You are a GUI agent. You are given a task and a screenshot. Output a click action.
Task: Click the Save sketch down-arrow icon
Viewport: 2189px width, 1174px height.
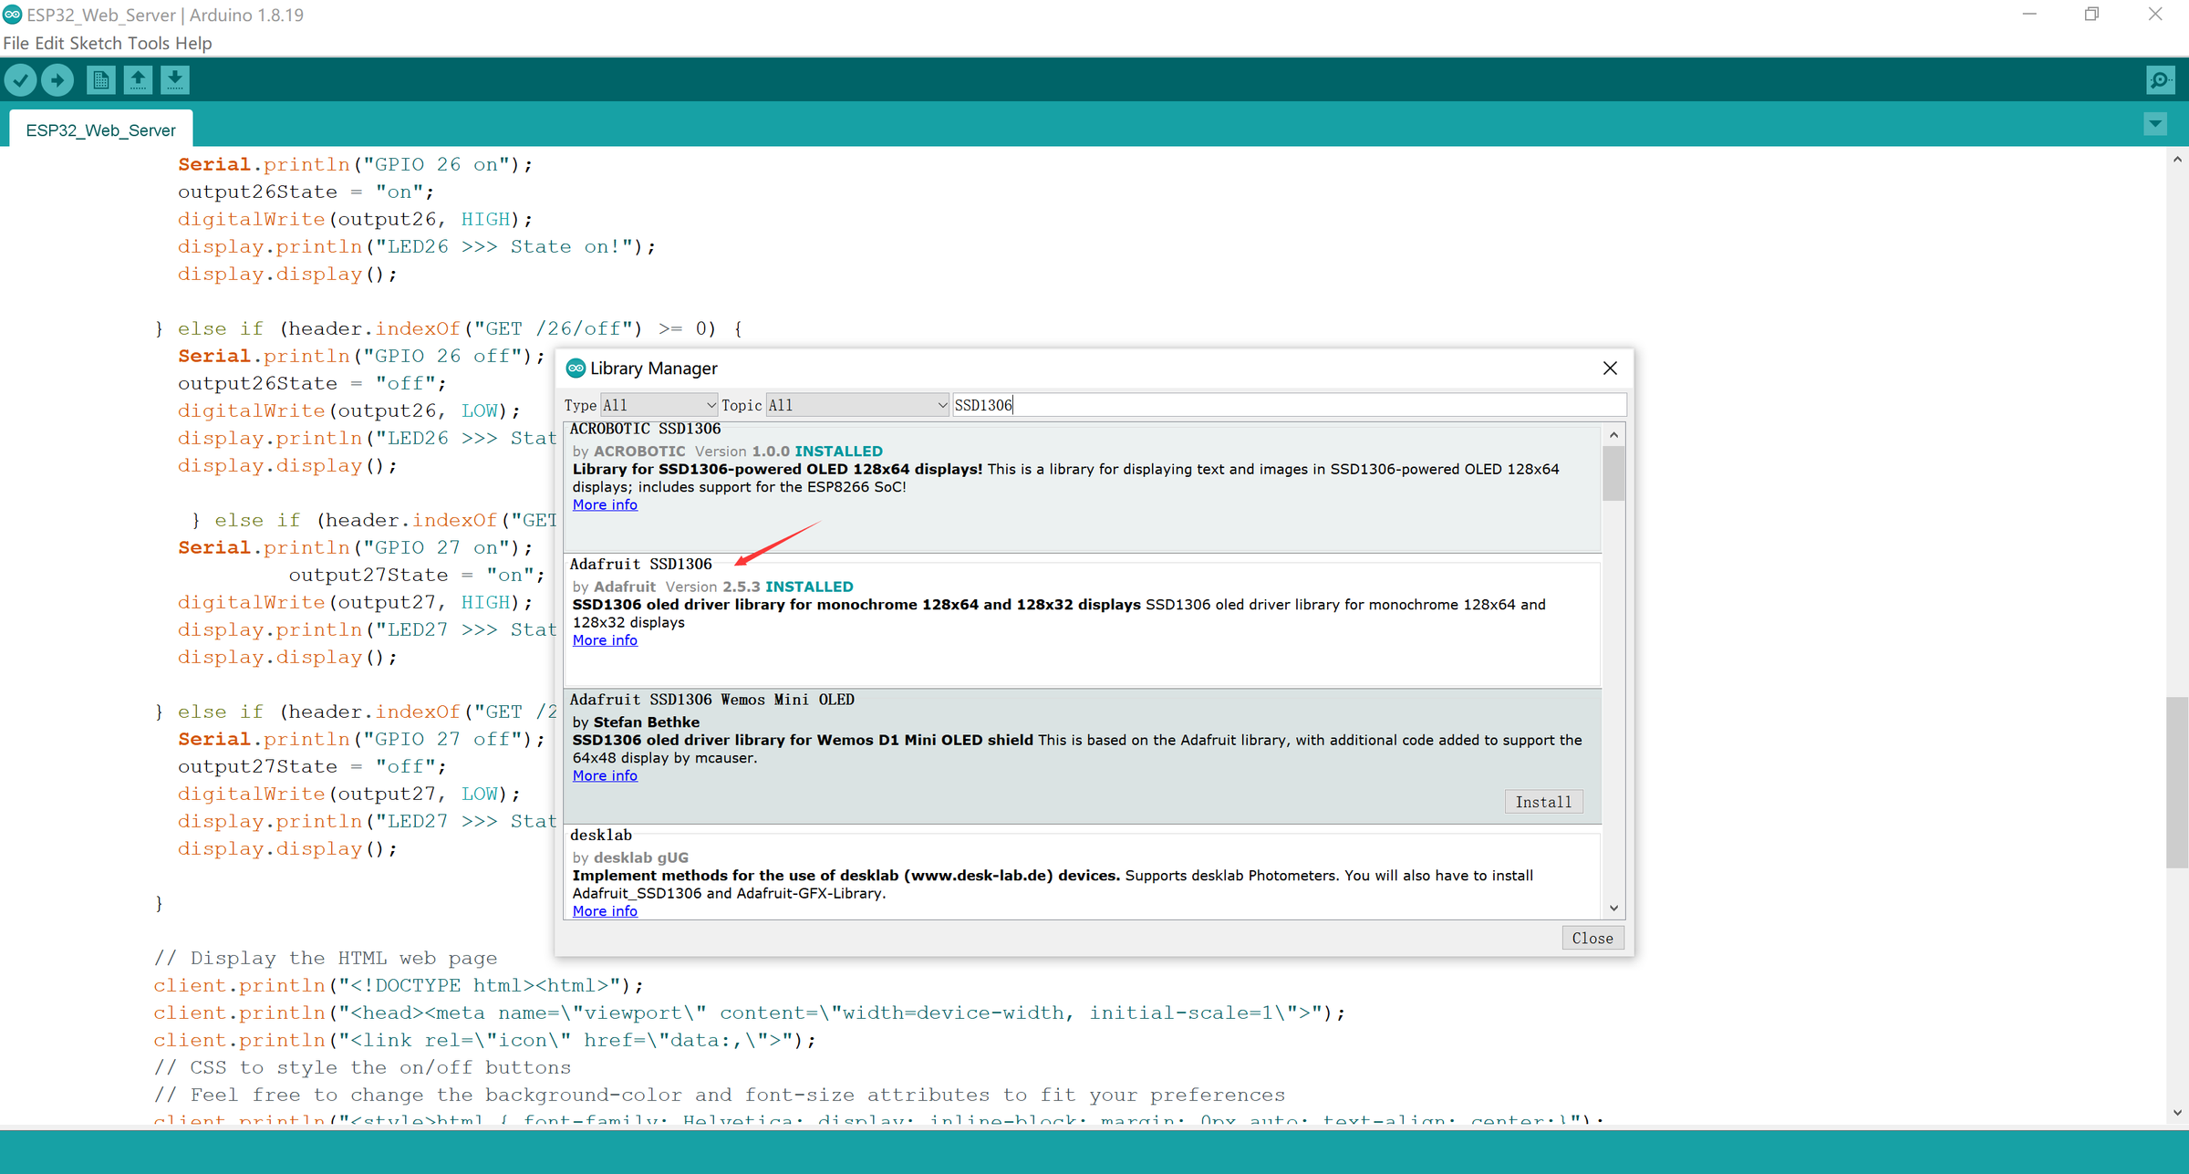coord(174,80)
